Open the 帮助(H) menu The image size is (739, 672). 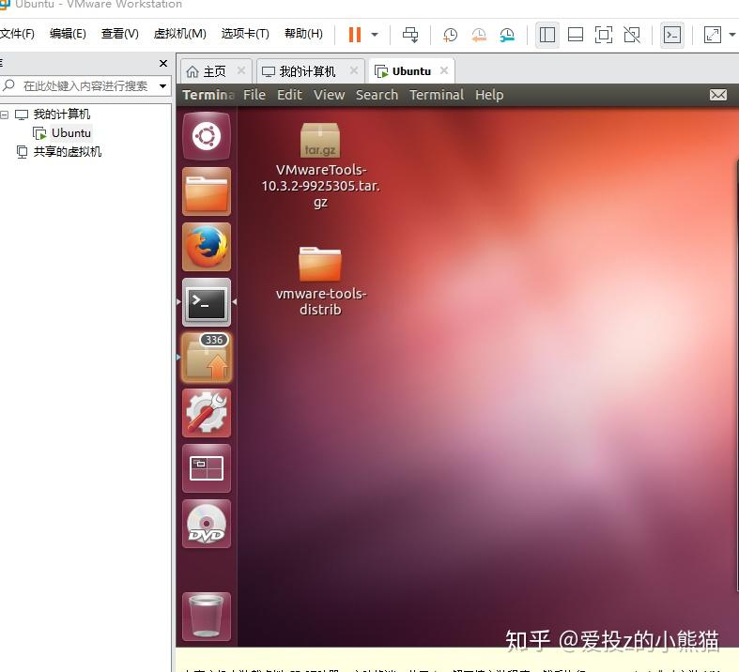pyautogui.click(x=303, y=34)
